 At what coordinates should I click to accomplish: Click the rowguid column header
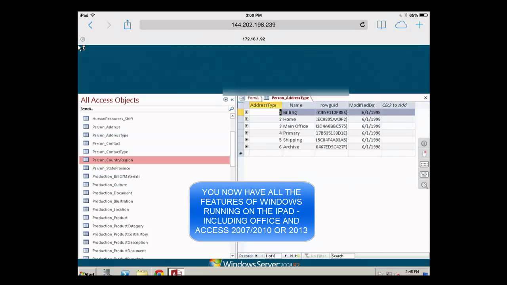[x=332, y=105]
